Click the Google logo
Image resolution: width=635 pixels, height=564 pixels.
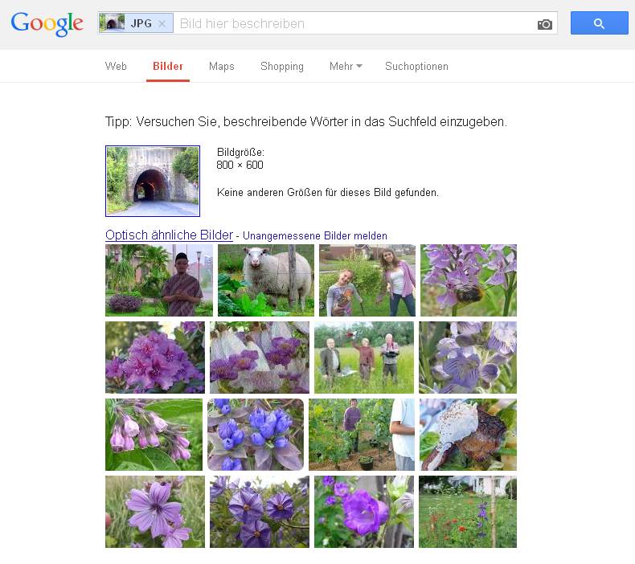pyautogui.click(x=47, y=24)
